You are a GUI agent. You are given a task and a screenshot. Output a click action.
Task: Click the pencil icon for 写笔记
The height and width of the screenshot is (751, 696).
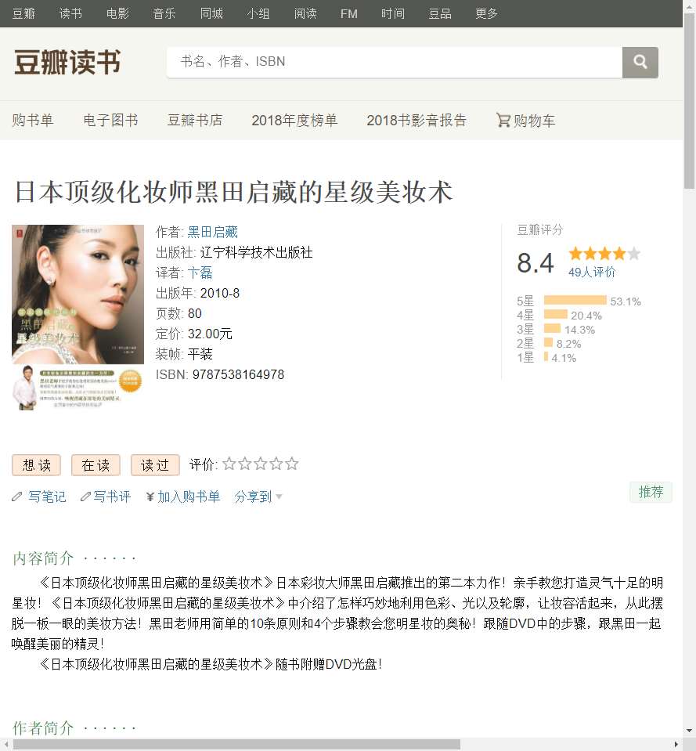click(x=17, y=496)
